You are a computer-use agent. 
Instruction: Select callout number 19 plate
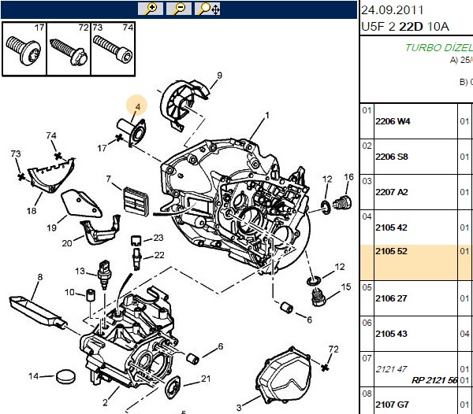(51, 227)
